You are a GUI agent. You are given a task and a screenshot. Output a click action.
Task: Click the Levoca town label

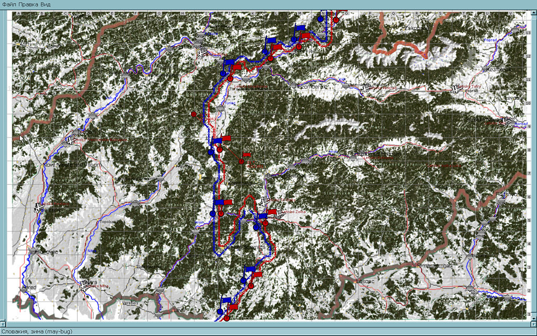(x=514, y=98)
